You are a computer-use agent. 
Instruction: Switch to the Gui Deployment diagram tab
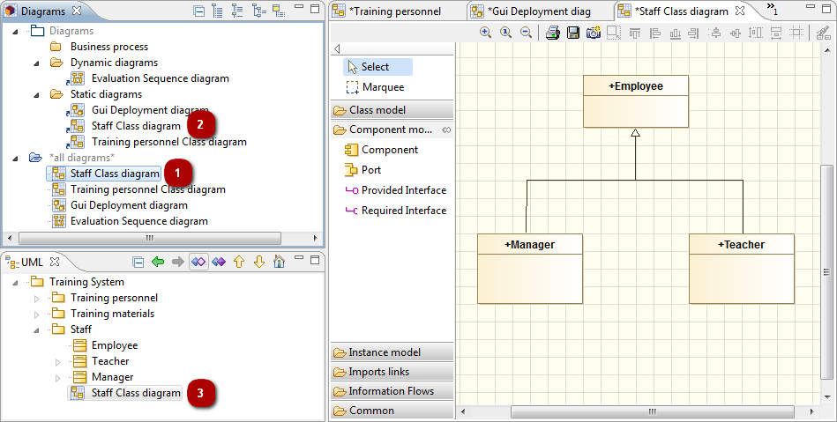[539, 11]
